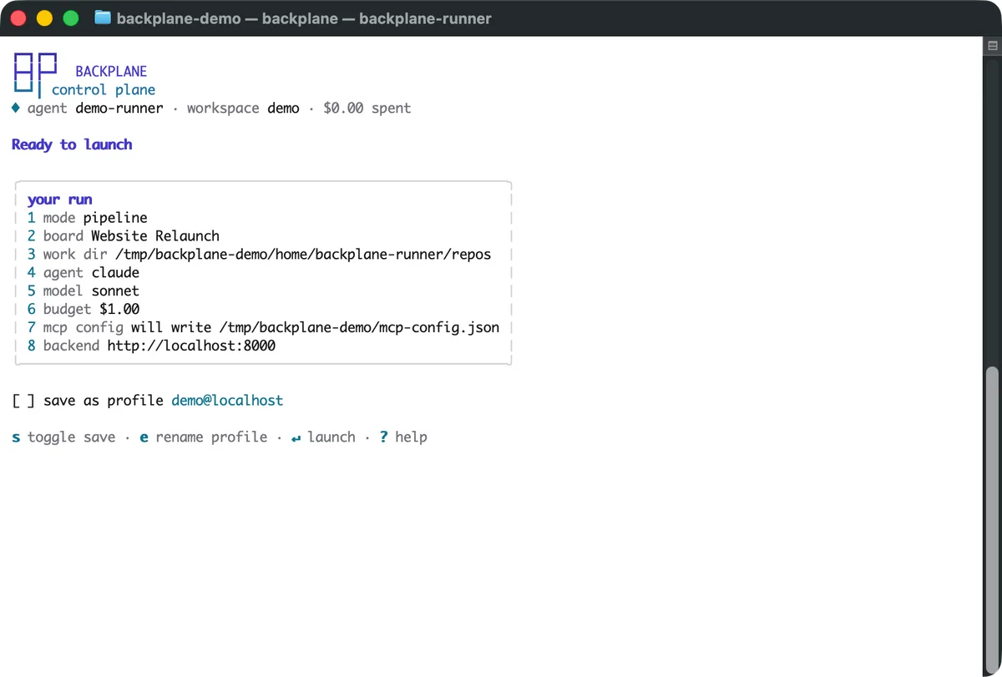The image size is (1002, 677).
Task: Click the '? help' shortcut hint
Action: coord(403,437)
